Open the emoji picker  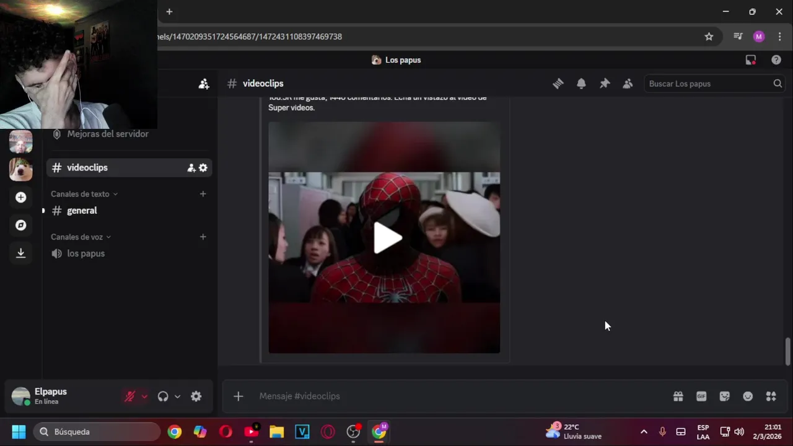[x=748, y=396]
